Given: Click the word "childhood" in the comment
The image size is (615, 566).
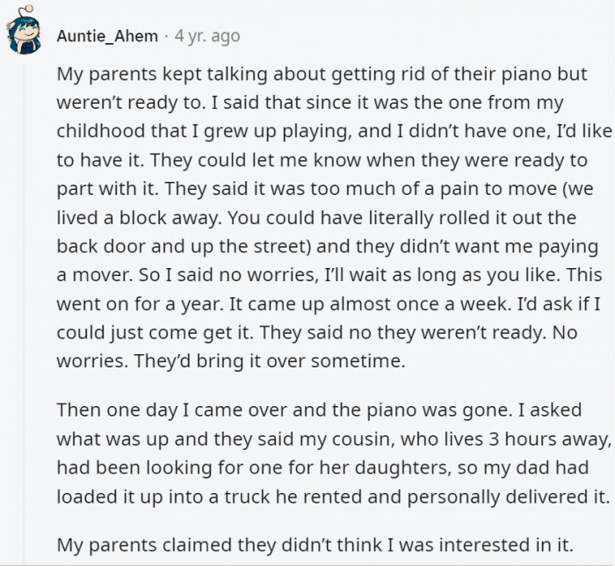Looking at the screenshot, I should point(98,131).
